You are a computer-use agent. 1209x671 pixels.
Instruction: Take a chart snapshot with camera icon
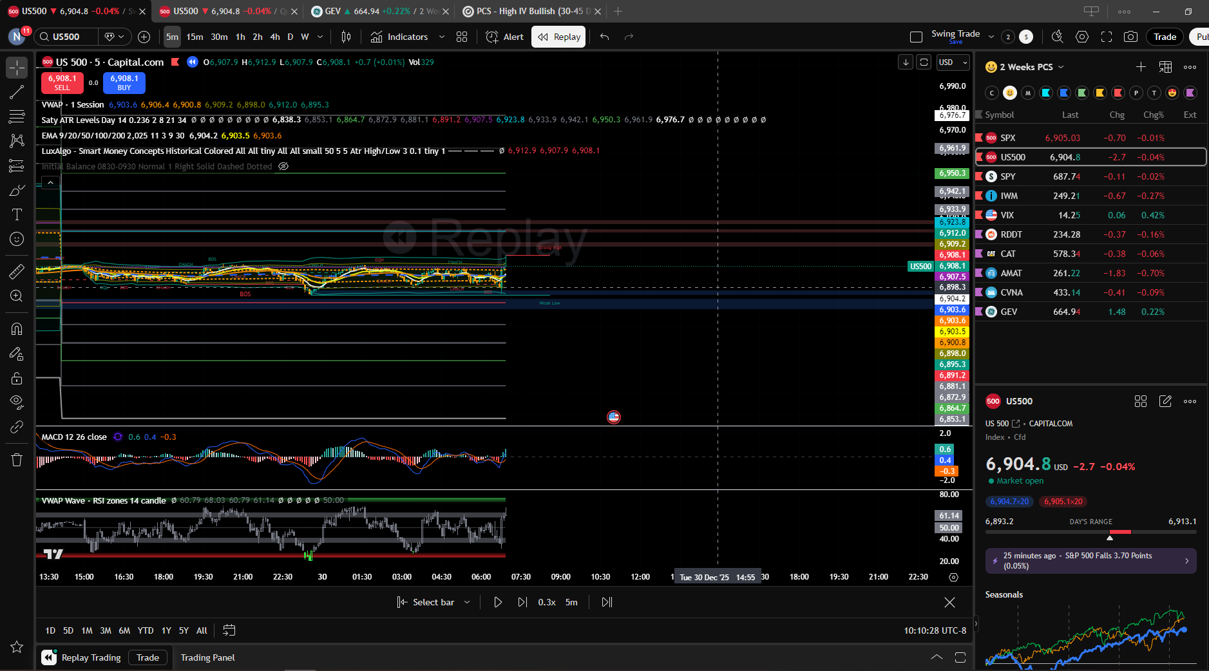point(1130,37)
